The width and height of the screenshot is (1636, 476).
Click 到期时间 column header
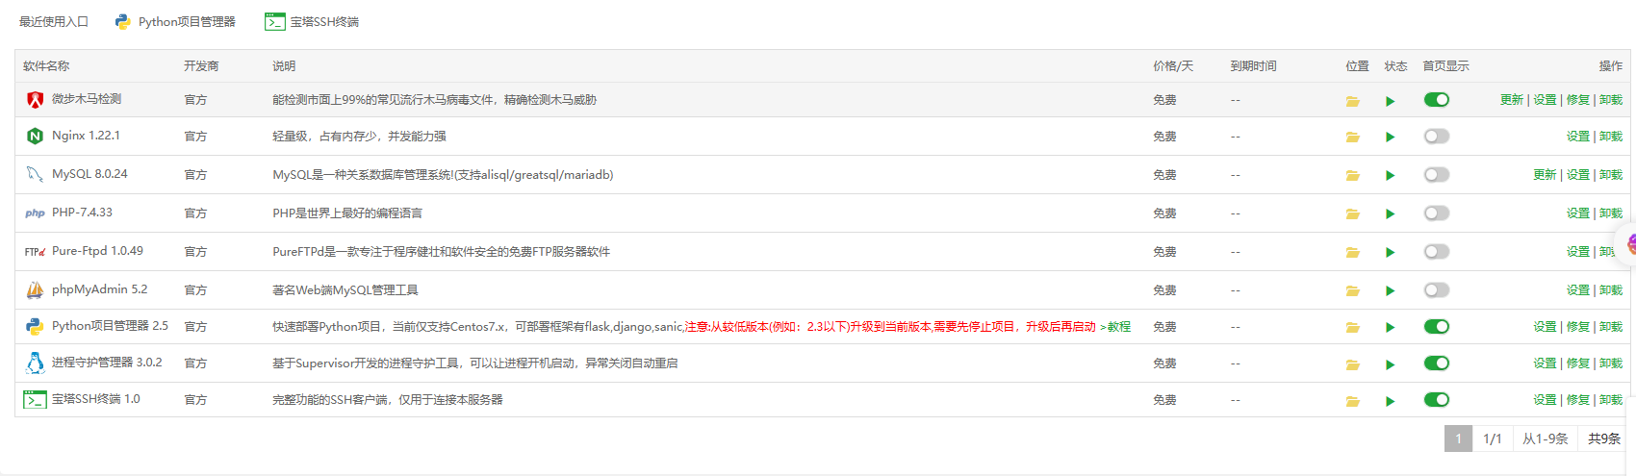[x=1253, y=66]
